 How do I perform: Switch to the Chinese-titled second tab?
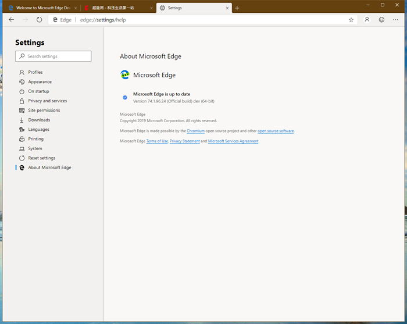(x=118, y=8)
